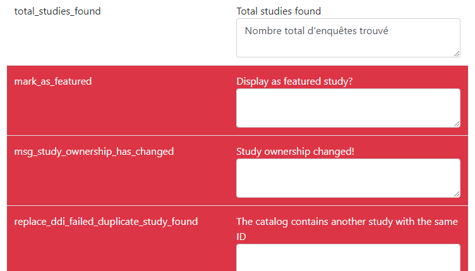This screenshot has width=475, height=271.
Task: Select the mark_as_featured key label
Action: click(x=53, y=81)
